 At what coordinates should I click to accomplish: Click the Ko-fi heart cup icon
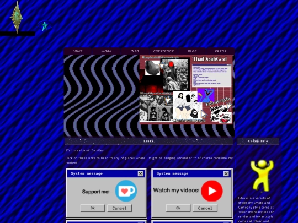(x=126, y=191)
